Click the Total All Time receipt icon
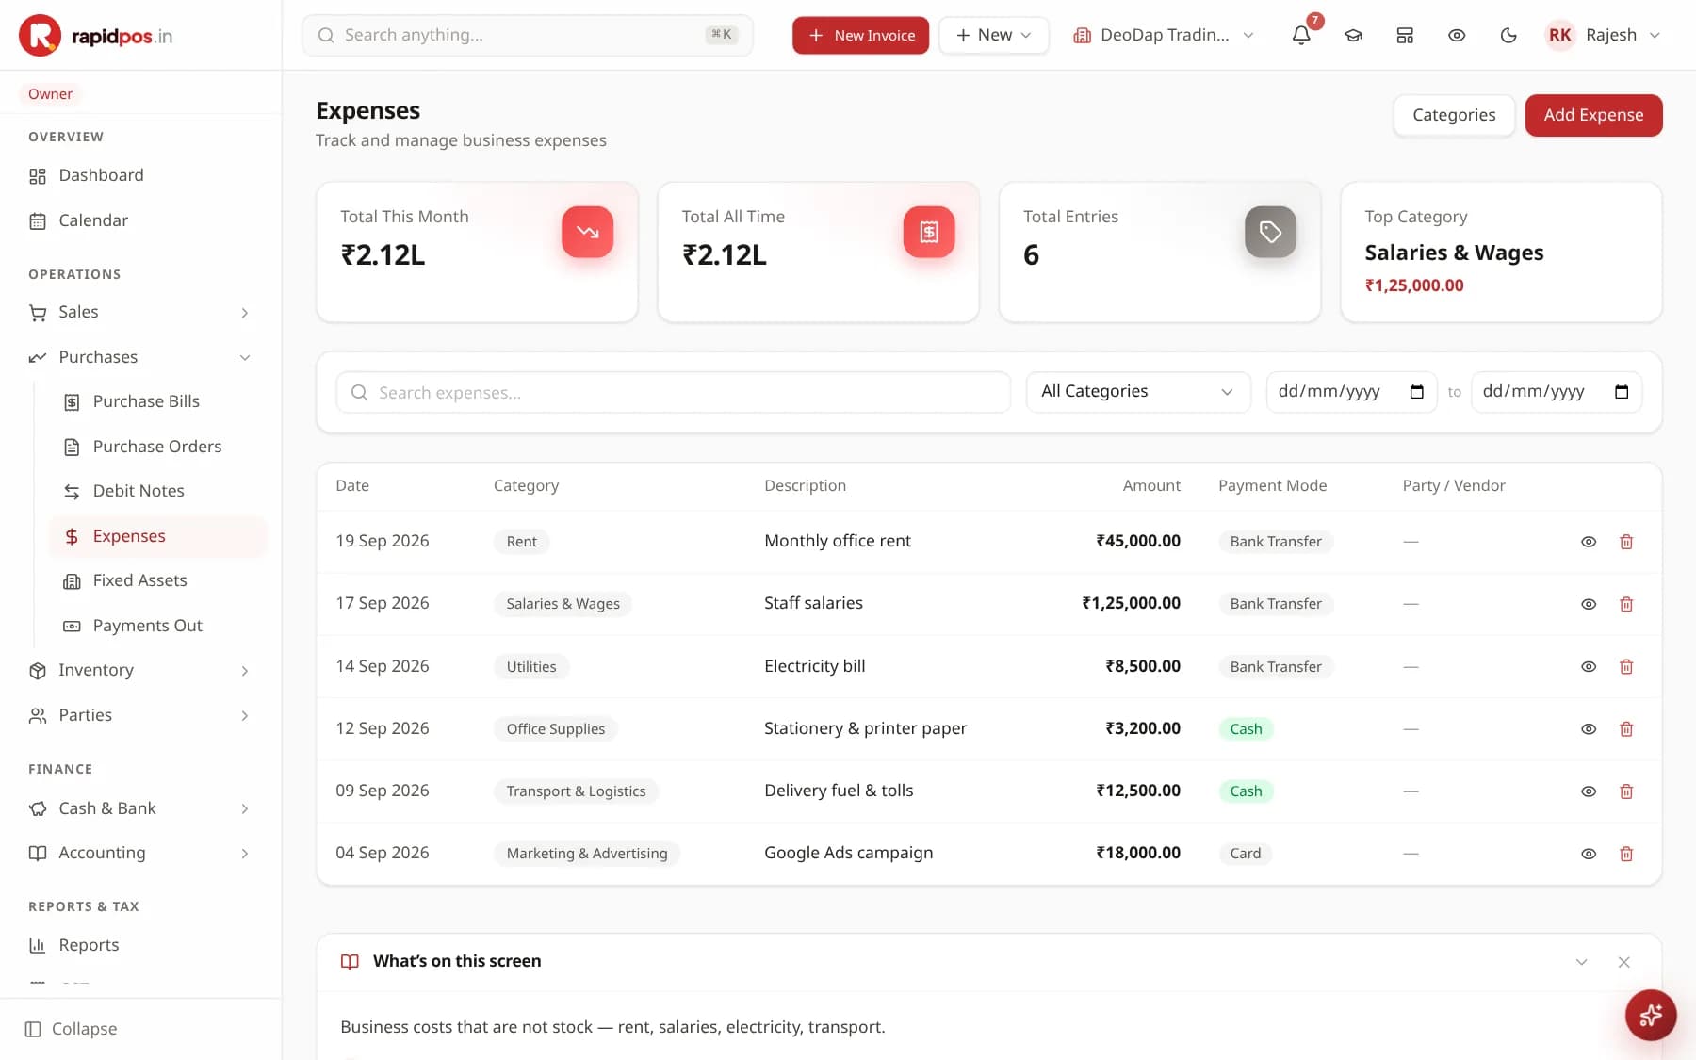Viewport: 1696px width, 1060px height. 929,232
